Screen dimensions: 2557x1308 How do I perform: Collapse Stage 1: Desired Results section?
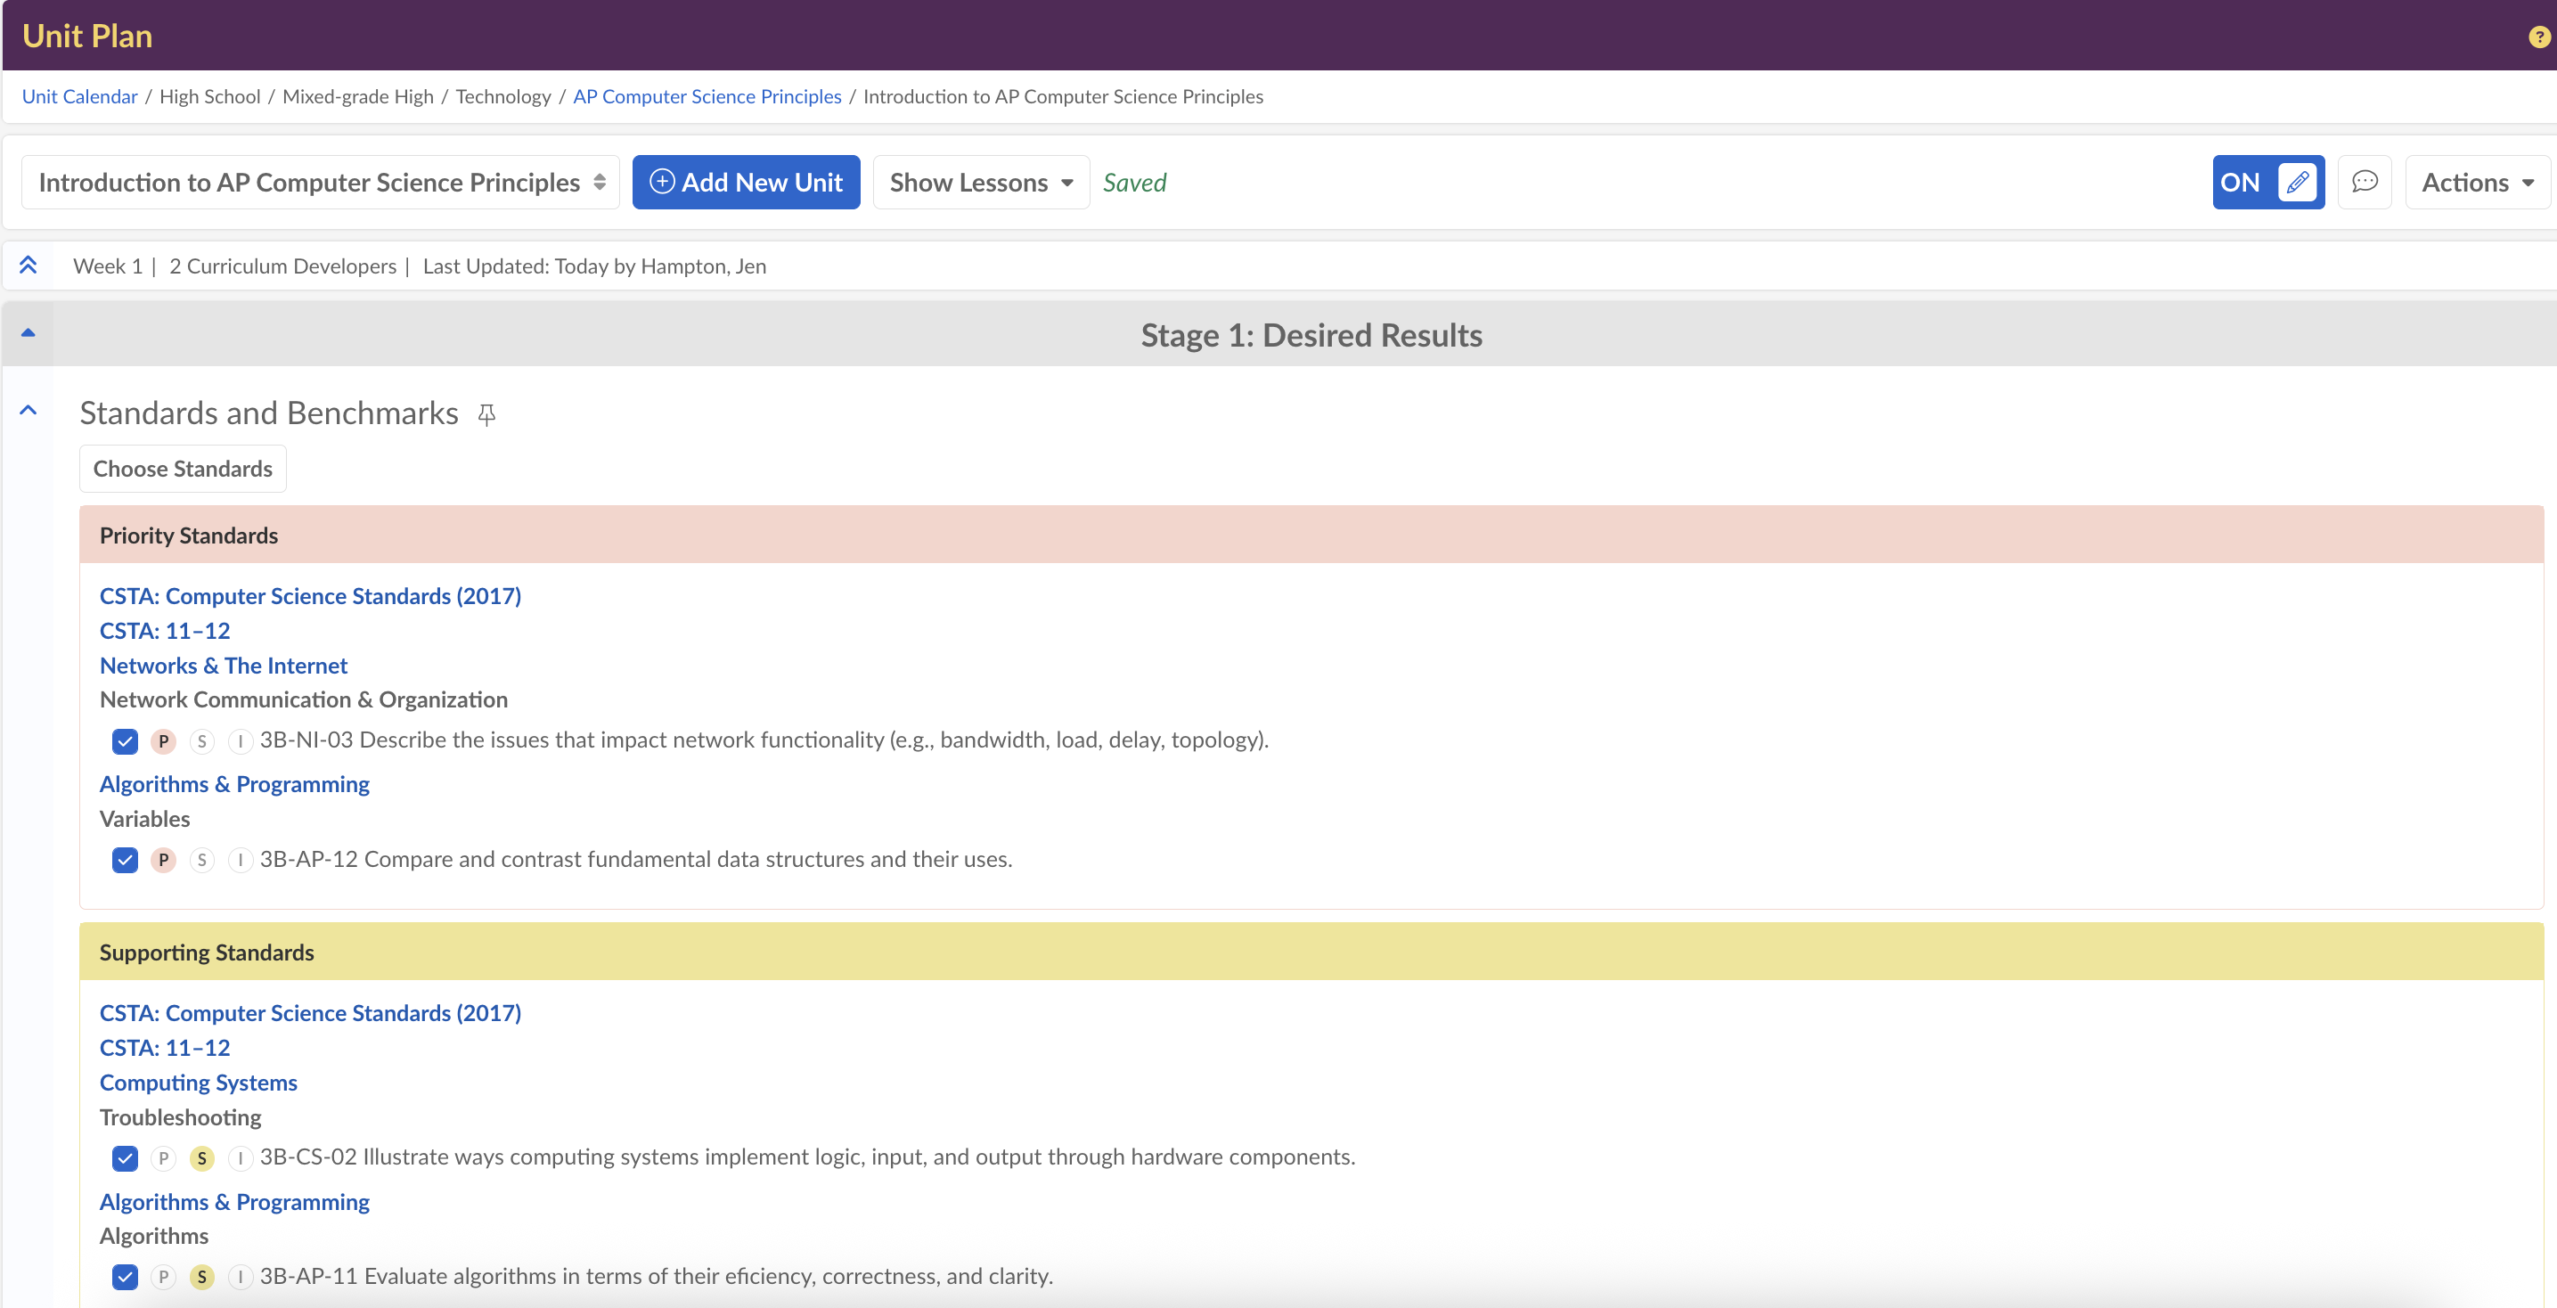point(28,333)
